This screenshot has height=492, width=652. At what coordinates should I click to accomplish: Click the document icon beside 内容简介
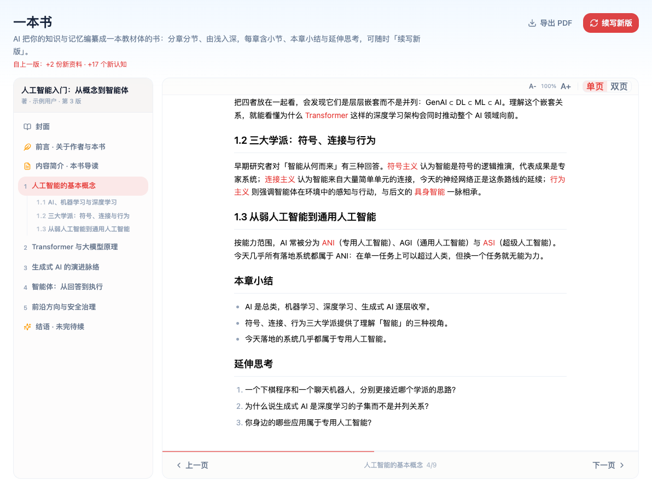pyautogui.click(x=27, y=166)
